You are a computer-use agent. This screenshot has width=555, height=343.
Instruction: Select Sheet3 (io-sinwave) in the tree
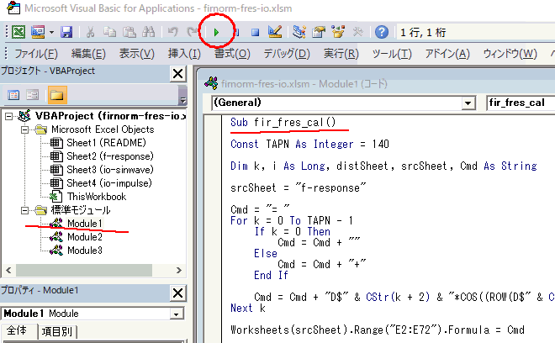point(110,170)
